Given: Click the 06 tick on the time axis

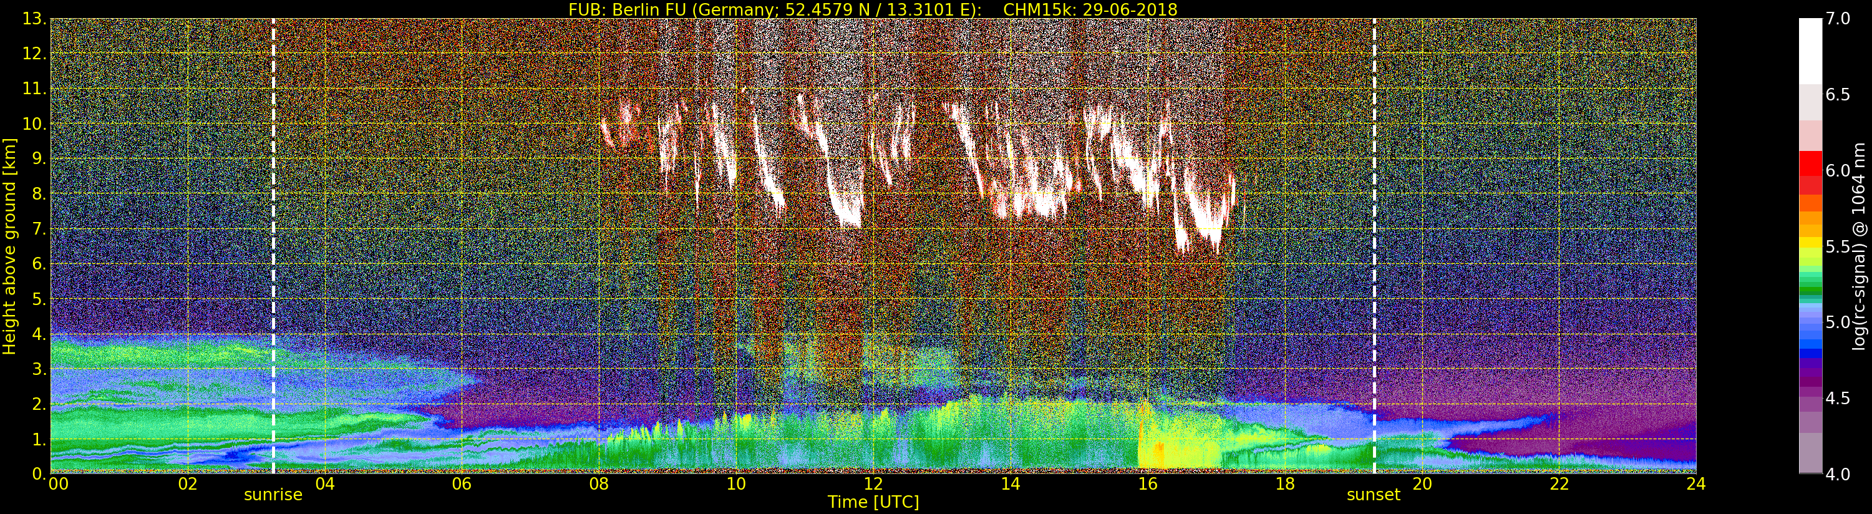Looking at the screenshot, I should pos(462,484).
